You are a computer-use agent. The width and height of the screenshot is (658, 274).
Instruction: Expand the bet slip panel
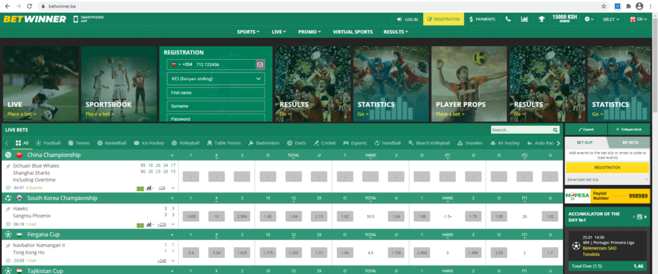[586, 129]
